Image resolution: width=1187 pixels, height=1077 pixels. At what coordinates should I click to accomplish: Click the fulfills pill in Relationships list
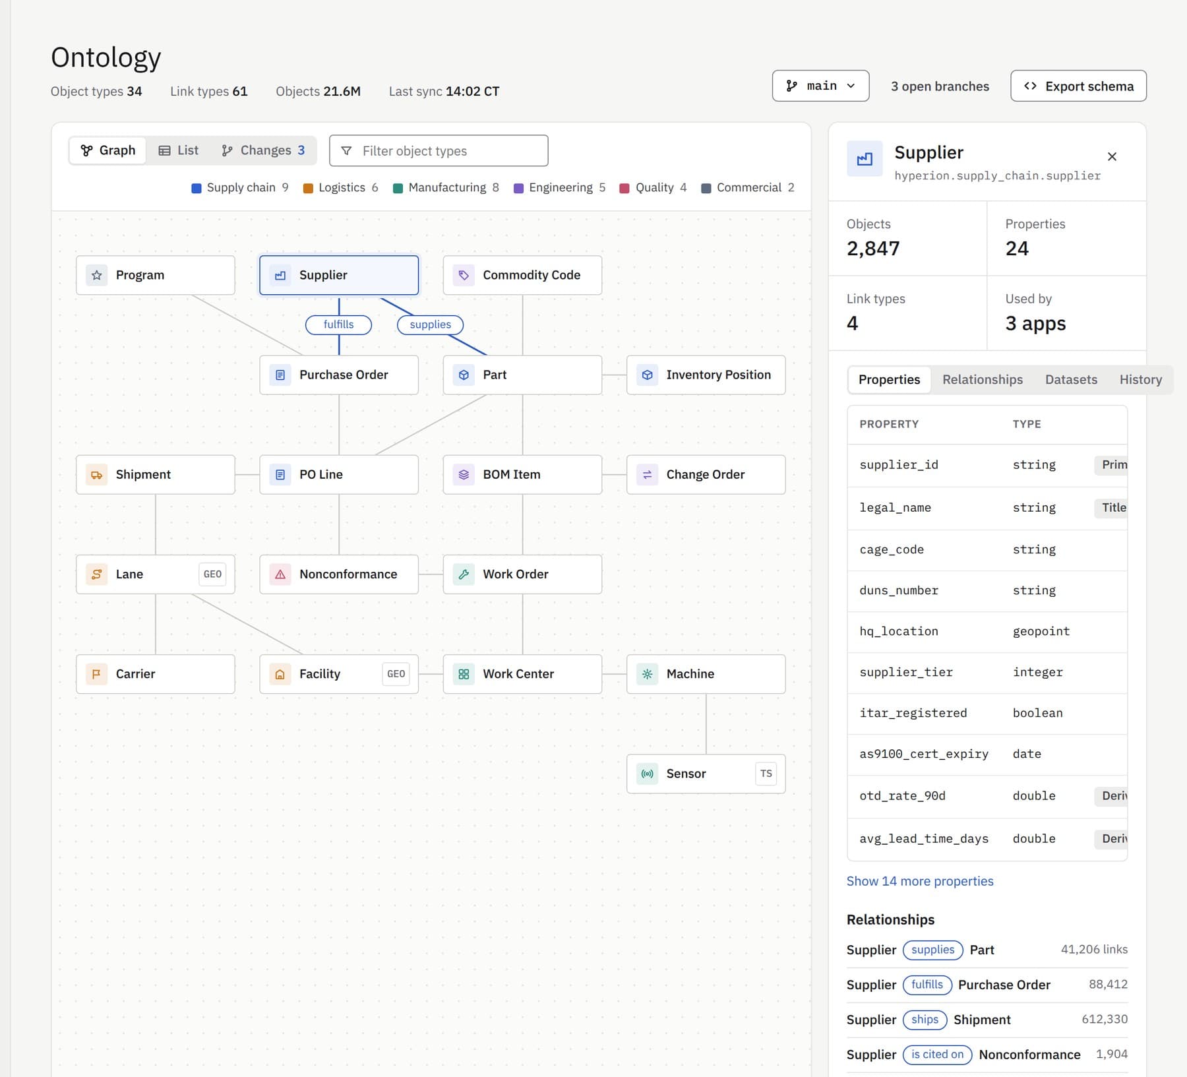coord(927,985)
